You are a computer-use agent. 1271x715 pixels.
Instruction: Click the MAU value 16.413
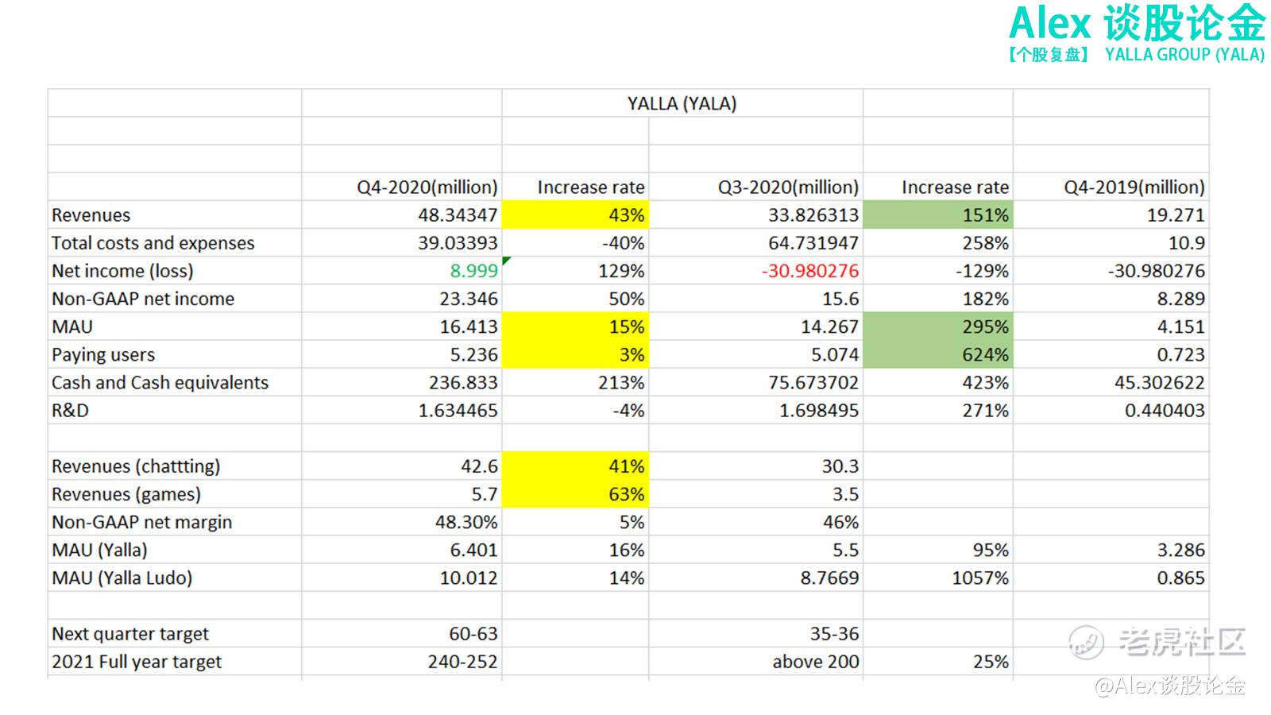tap(469, 327)
